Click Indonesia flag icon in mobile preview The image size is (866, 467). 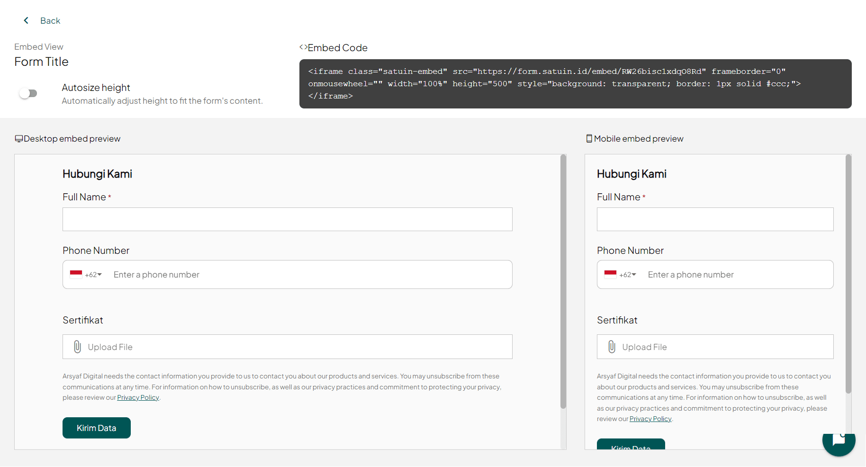[610, 274]
